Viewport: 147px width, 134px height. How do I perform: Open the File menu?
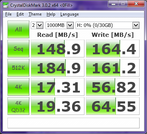8,14
